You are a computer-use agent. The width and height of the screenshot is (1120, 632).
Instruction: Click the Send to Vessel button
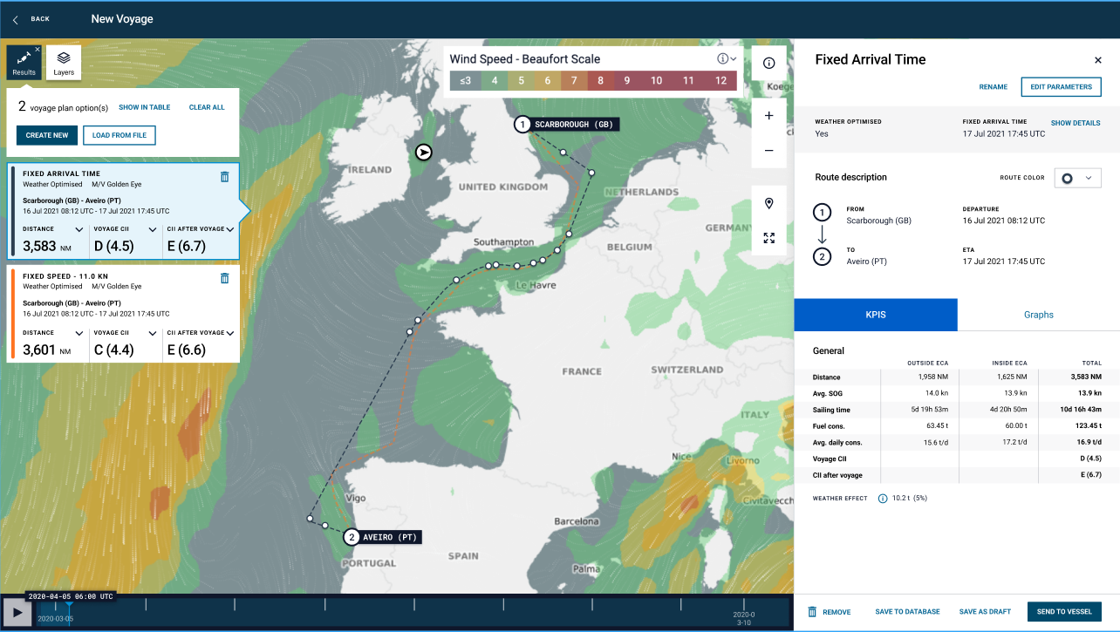1064,612
